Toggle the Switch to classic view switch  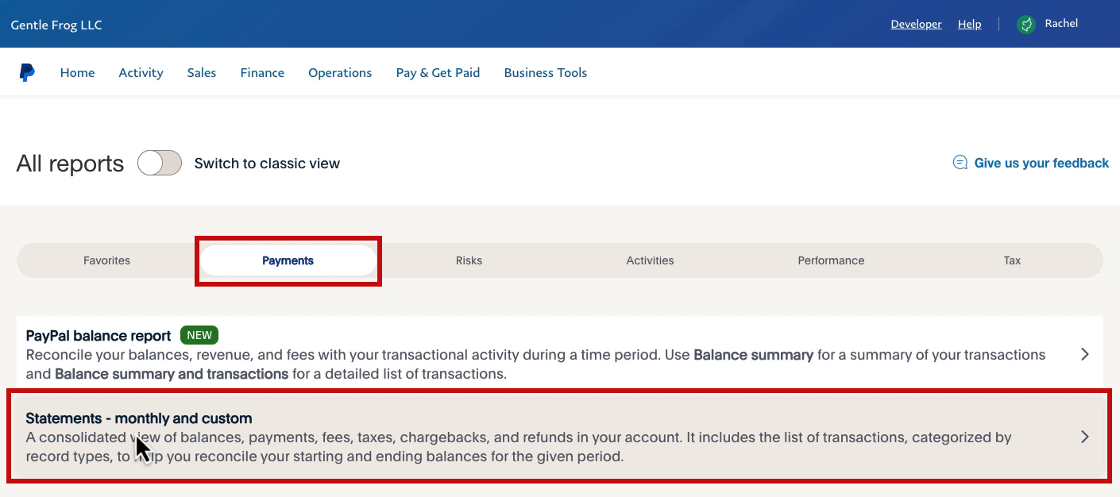[x=160, y=164]
